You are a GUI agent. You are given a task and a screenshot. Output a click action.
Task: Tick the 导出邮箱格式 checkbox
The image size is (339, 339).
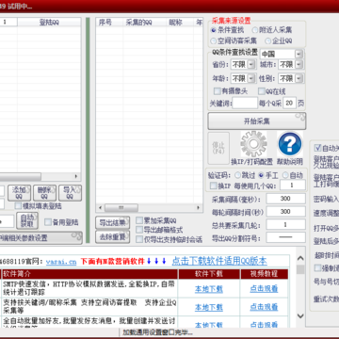click(139, 230)
